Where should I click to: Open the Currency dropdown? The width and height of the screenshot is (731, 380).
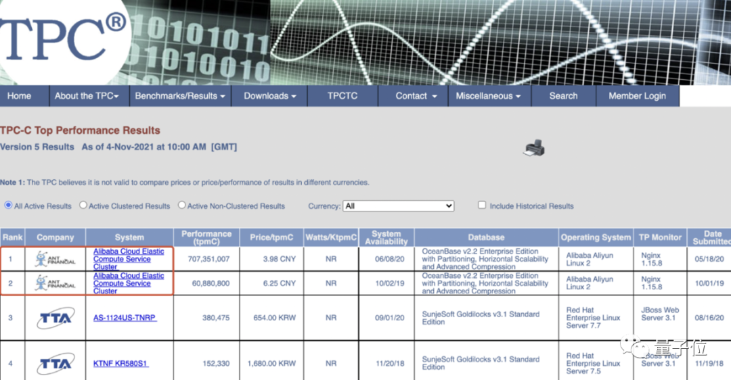coord(399,206)
